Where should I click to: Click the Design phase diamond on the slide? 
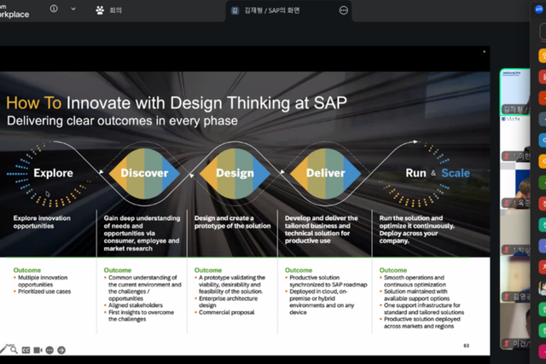pyautogui.click(x=235, y=173)
